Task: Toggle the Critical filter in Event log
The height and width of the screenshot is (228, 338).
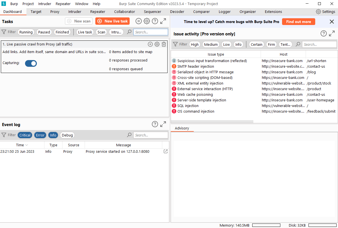Action: click(25, 135)
